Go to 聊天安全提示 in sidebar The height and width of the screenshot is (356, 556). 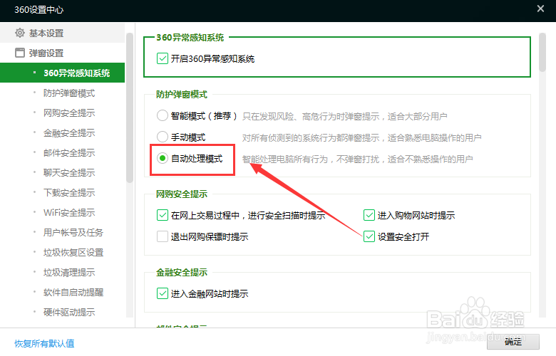tap(69, 172)
